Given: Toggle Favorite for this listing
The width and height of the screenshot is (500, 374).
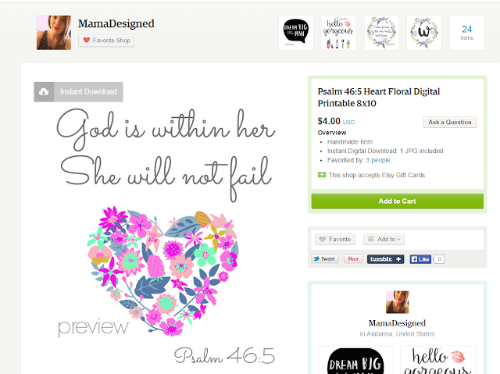Looking at the screenshot, I should 335,239.
